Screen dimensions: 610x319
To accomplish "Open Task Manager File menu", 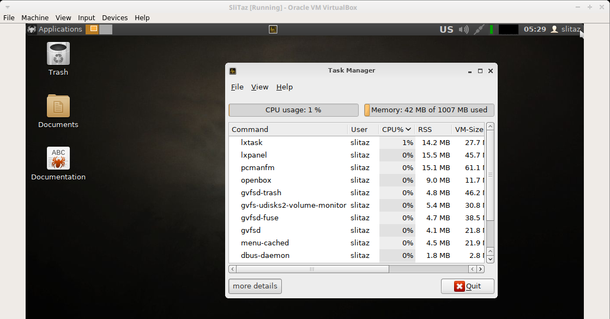I will (x=237, y=87).
